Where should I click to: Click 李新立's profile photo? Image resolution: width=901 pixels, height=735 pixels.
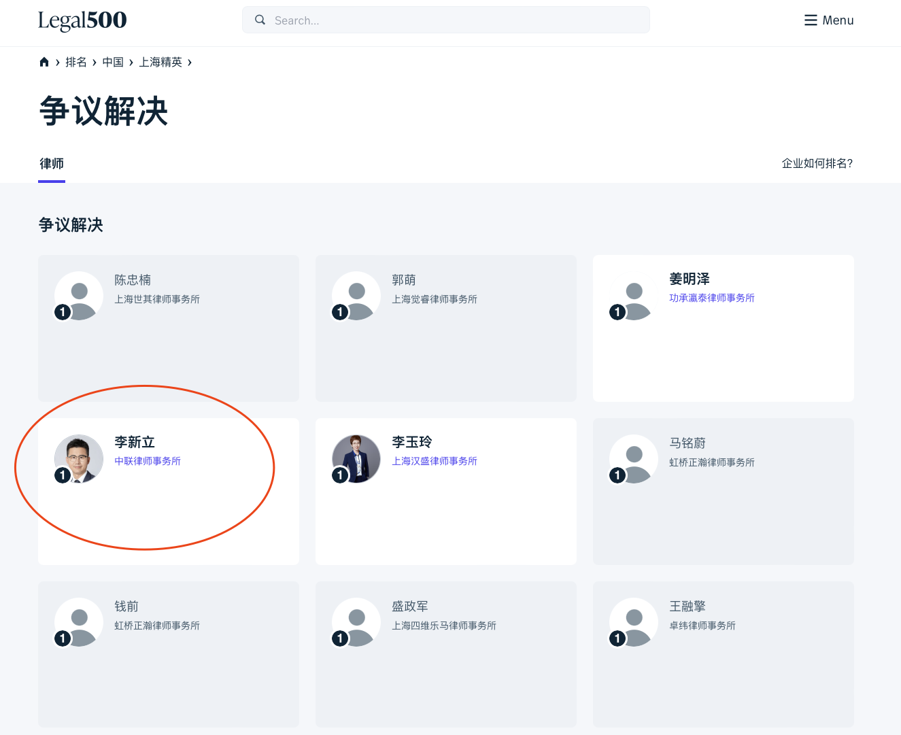(79, 459)
